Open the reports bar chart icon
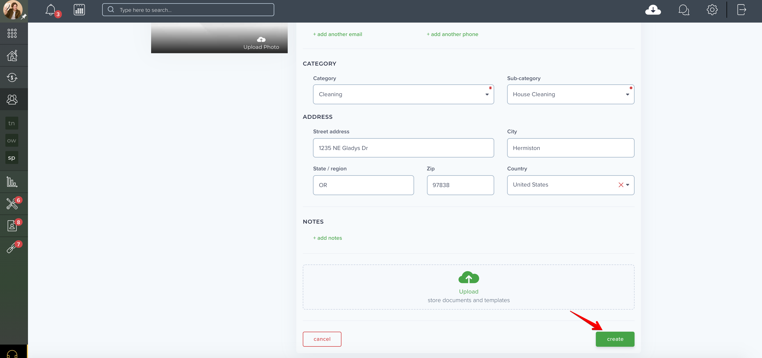762x358 pixels. 12,181
